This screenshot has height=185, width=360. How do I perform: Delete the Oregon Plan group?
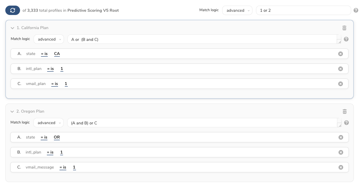pyautogui.click(x=344, y=111)
